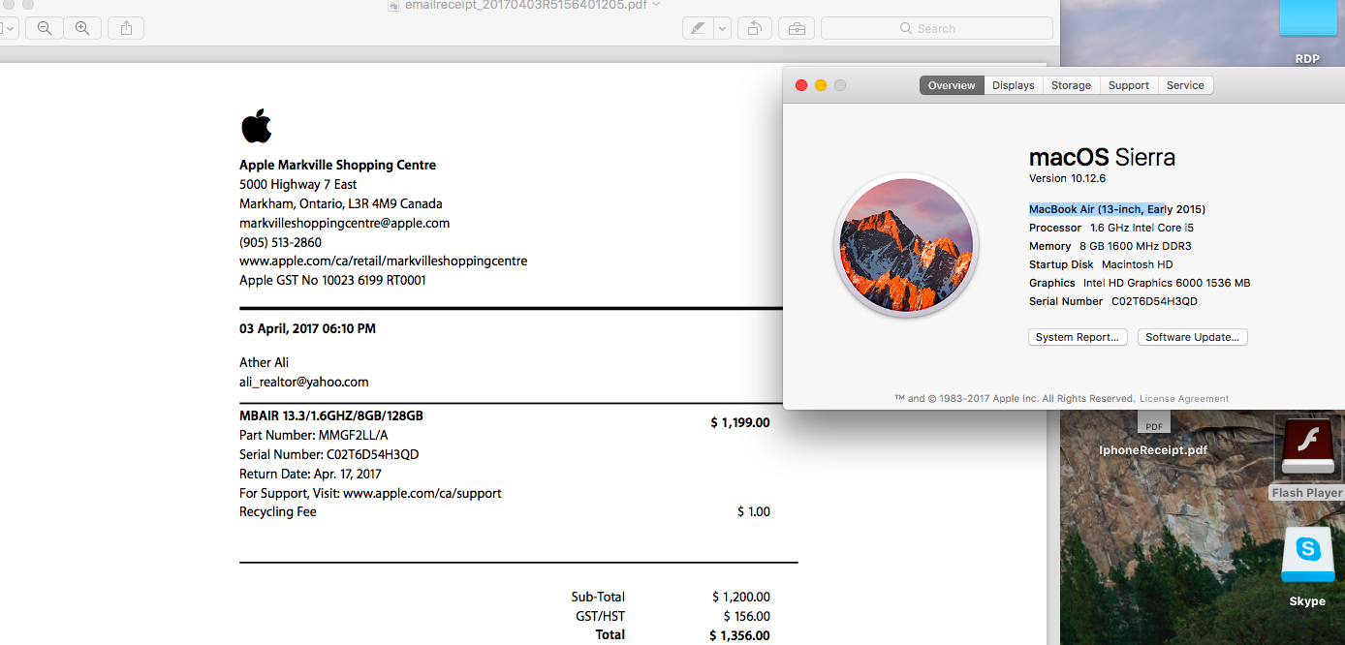
Task: Expand the highlight color dropdown arrow
Action: coord(723,29)
